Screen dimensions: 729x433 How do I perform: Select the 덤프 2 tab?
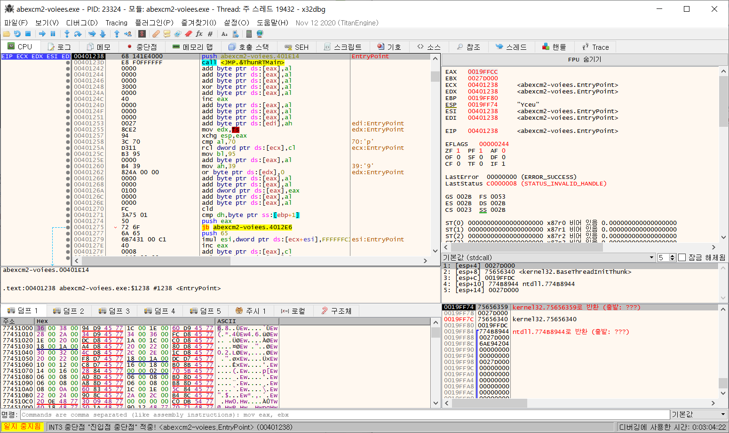[69, 311]
